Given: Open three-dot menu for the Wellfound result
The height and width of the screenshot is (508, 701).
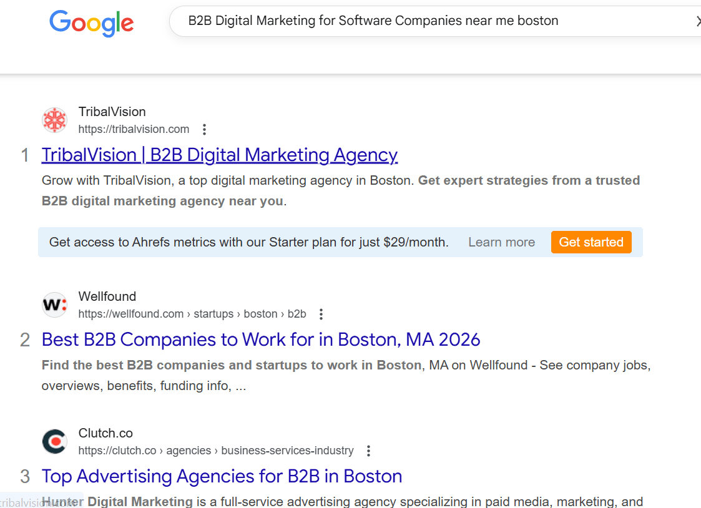Looking at the screenshot, I should click(321, 314).
